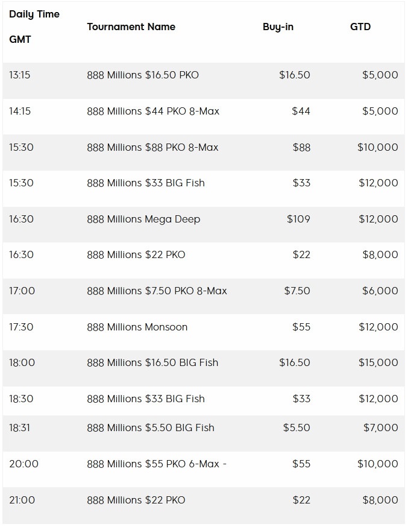Open 888 Millions $88 PKO 8-Max tournament

tap(152, 147)
